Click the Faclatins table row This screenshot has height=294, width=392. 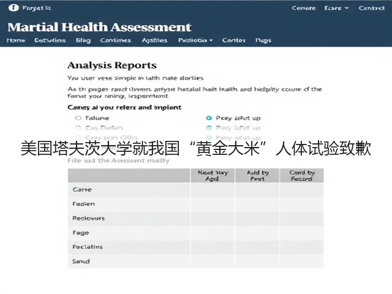click(x=196, y=247)
